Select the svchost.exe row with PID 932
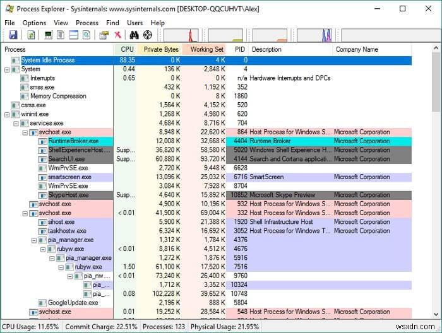Image resolution: width=442 pixels, height=333 pixels. coord(206,204)
